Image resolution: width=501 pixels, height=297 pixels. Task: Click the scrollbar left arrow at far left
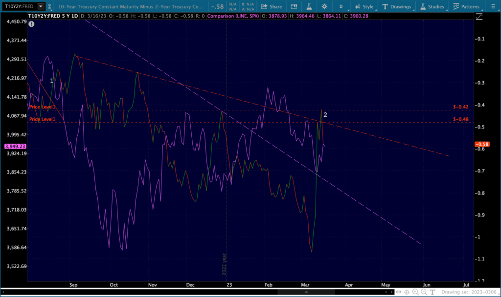click(3, 292)
